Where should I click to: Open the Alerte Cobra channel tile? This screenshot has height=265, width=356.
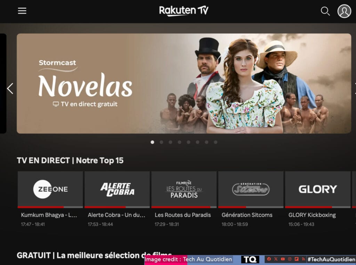117,189
